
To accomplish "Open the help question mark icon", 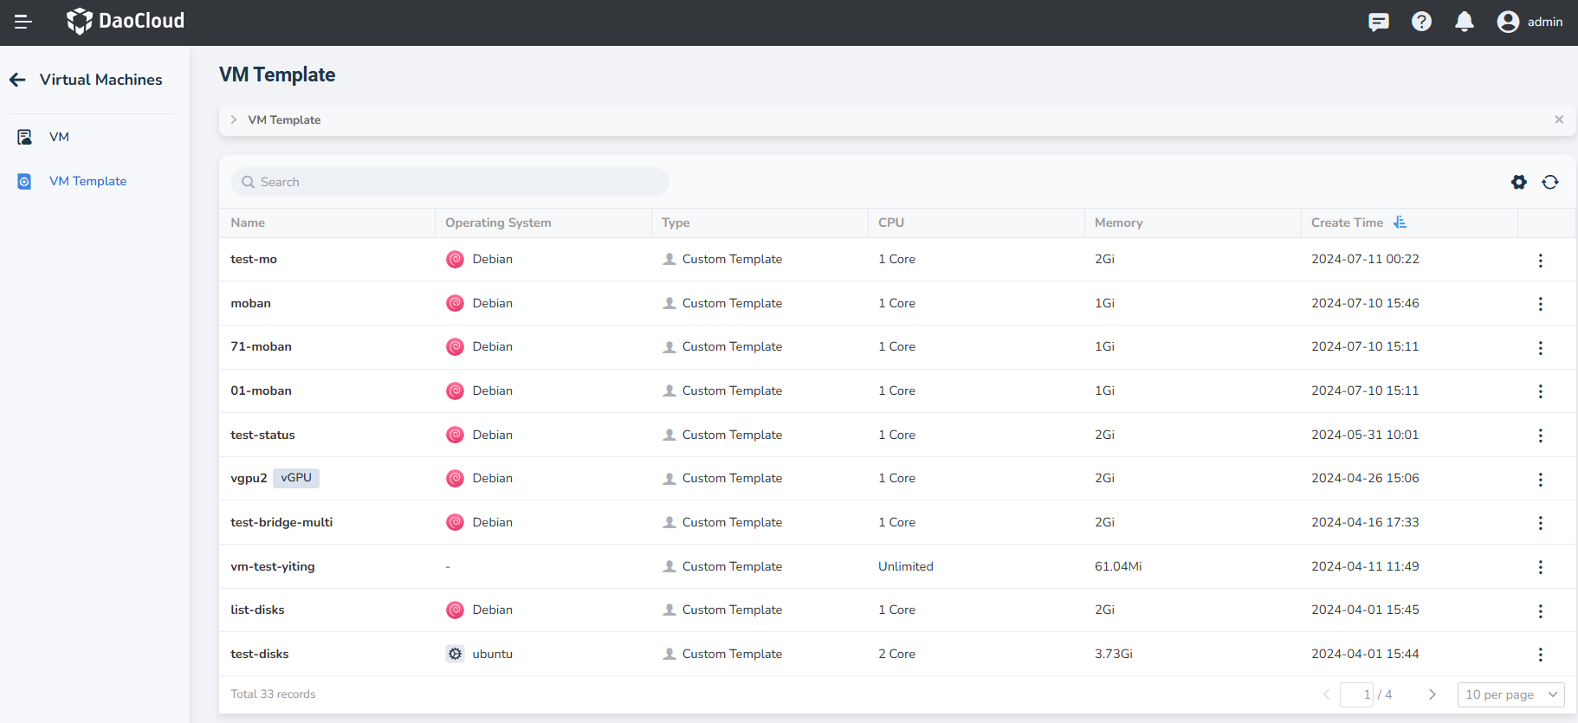I will click(1421, 22).
